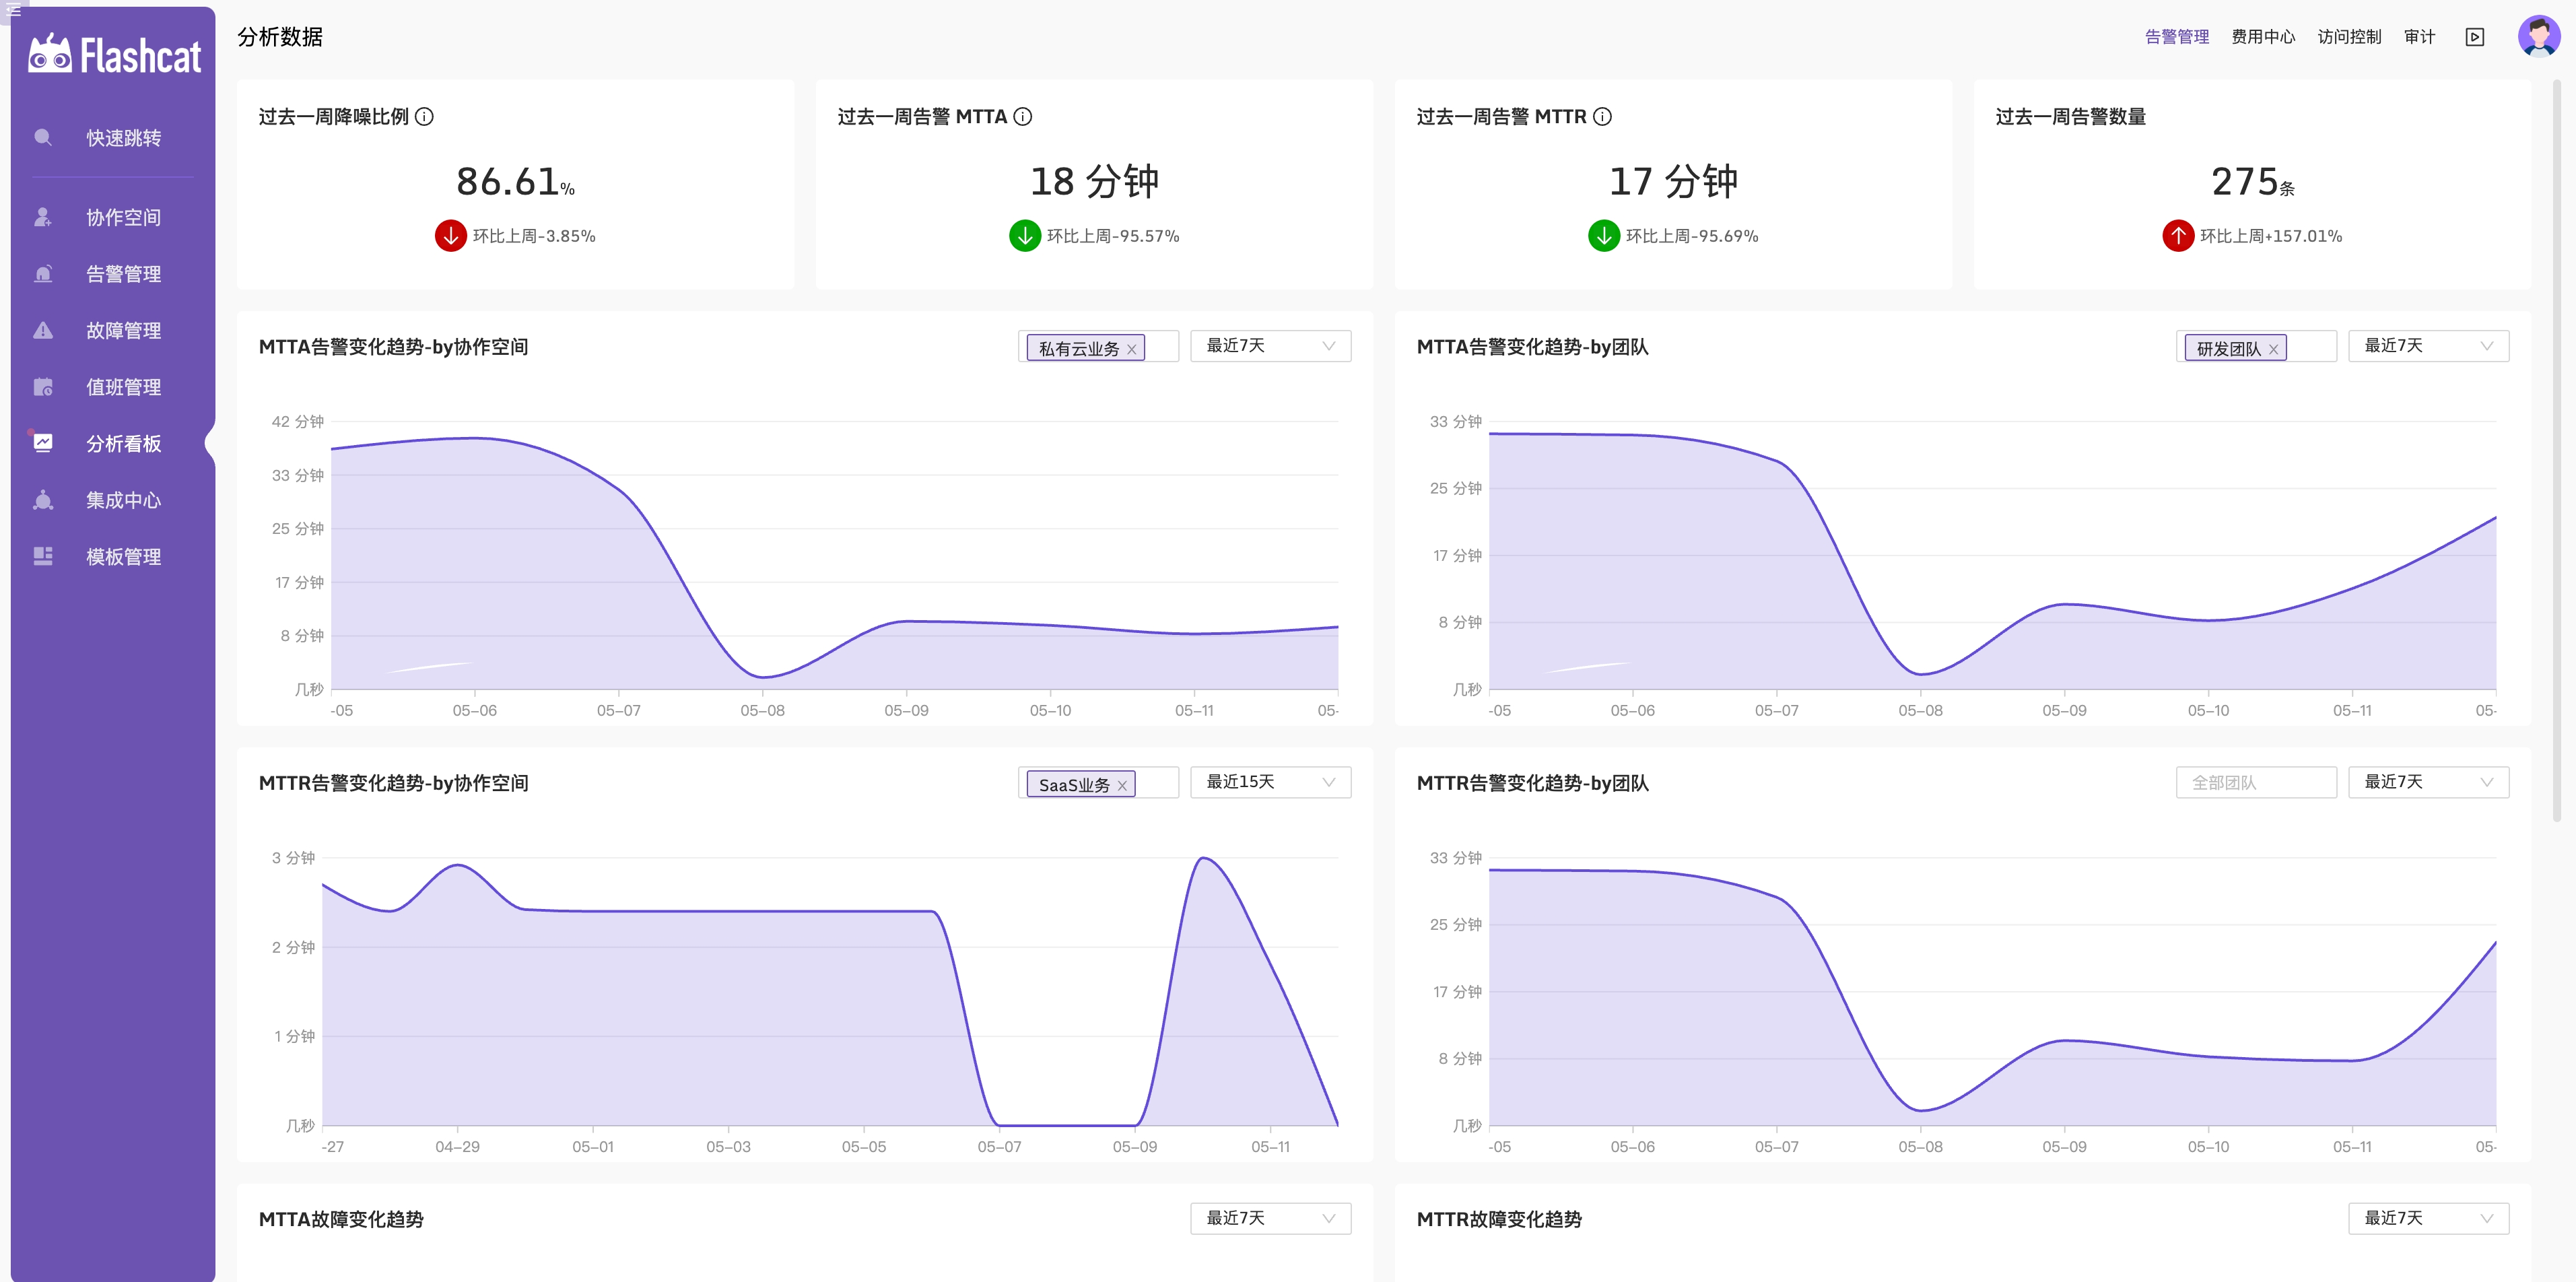Go to 告警管理 in top navigation
2576x1282 pixels.
2177,37
